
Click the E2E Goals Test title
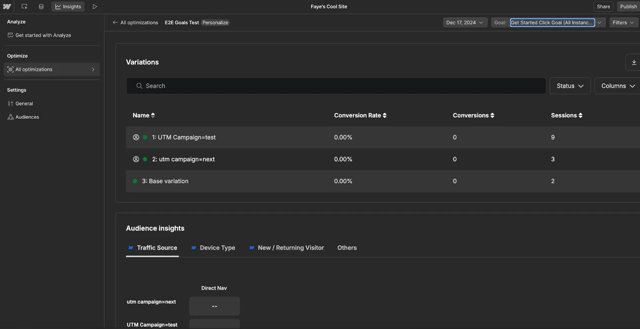[x=182, y=22]
